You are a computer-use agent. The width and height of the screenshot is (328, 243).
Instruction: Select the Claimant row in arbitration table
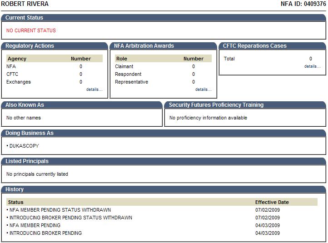pos(124,66)
